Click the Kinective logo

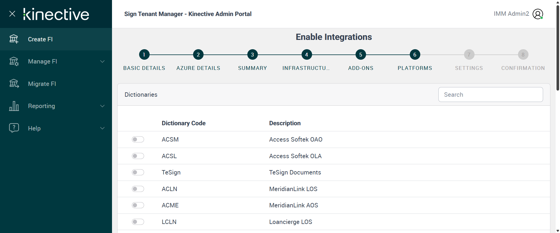pos(56,14)
